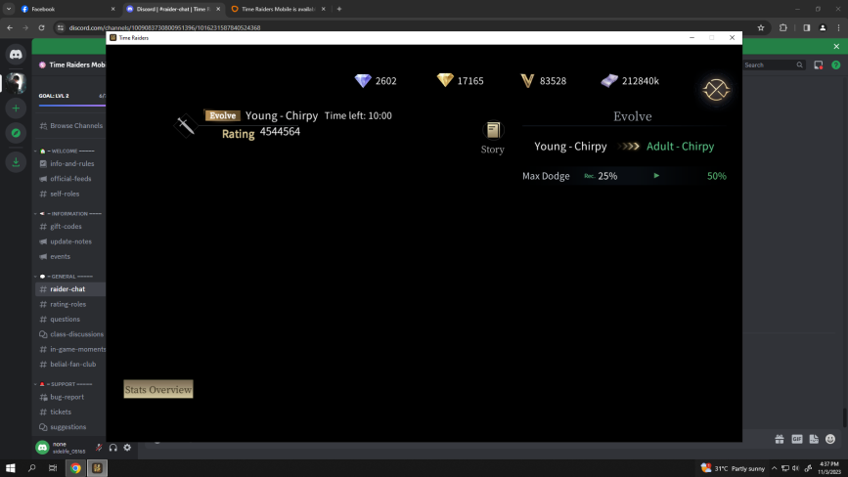848x477 pixels.
Task: Open the Story book icon
Action: [x=493, y=131]
